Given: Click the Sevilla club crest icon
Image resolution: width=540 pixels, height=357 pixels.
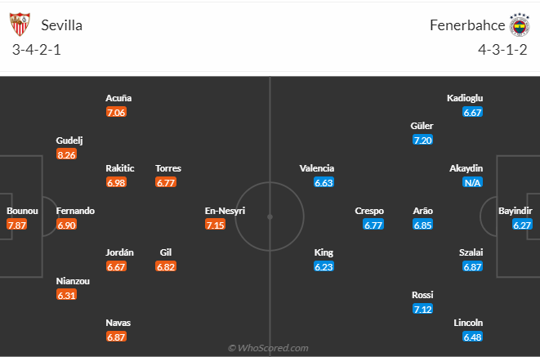Looking at the screenshot, I should 20,25.
